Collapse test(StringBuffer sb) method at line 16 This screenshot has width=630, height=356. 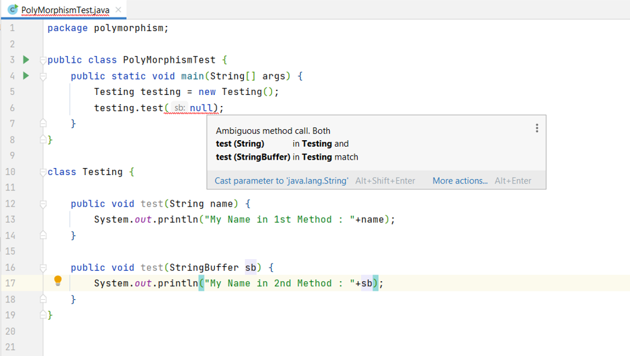point(43,267)
